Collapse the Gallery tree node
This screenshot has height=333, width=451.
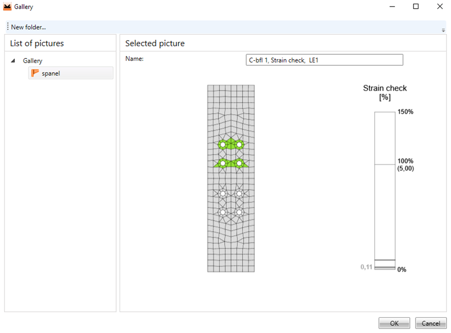pyautogui.click(x=13, y=61)
